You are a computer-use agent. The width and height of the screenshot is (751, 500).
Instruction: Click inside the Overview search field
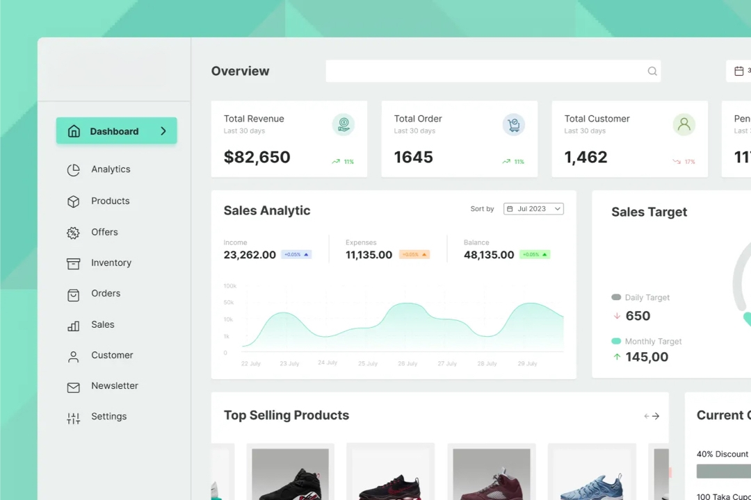click(487, 71)
